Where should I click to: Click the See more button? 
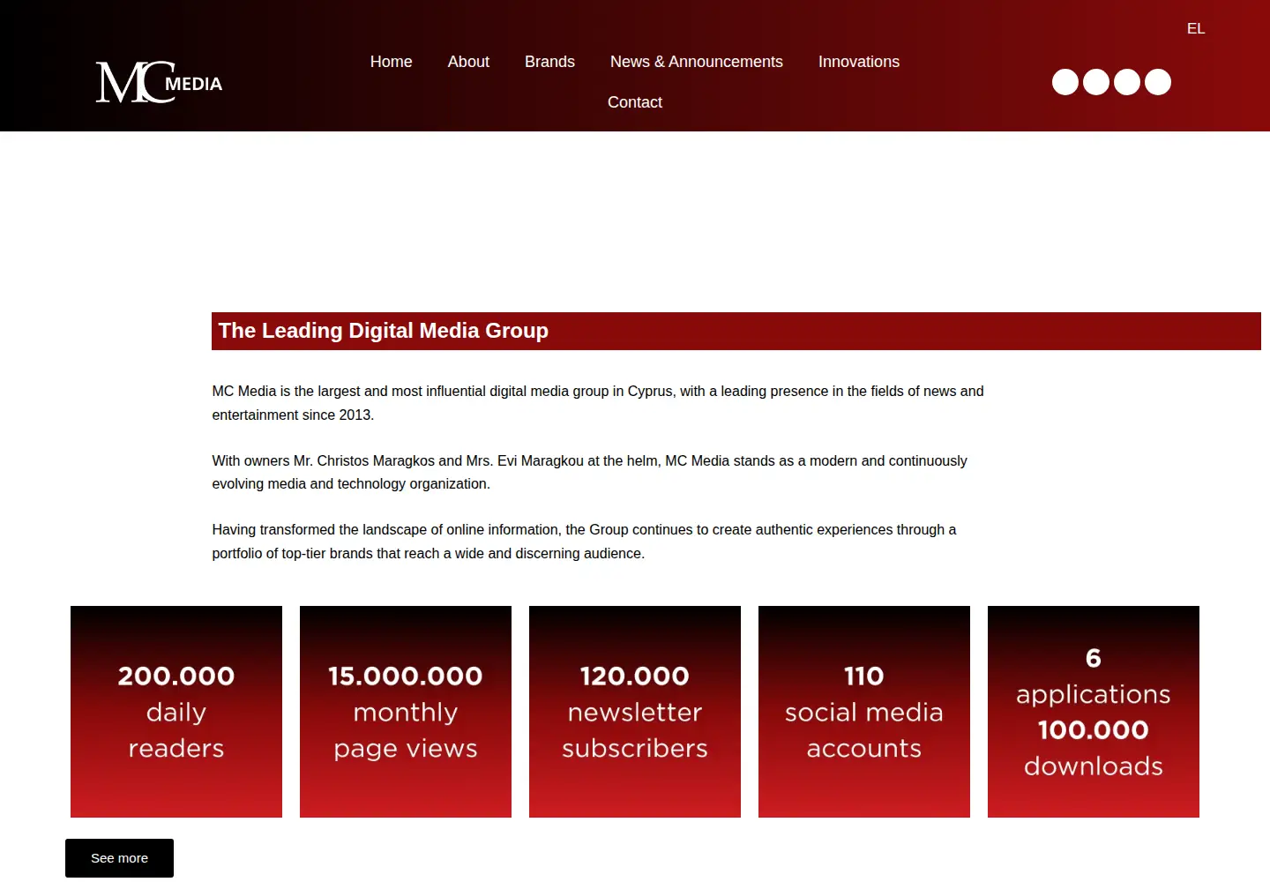pos(119,858)
